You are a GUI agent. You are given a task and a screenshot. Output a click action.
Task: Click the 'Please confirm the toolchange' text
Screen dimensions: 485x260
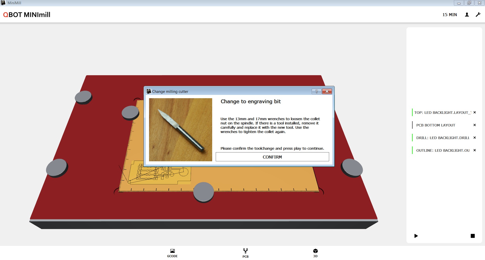click(272, 148)
